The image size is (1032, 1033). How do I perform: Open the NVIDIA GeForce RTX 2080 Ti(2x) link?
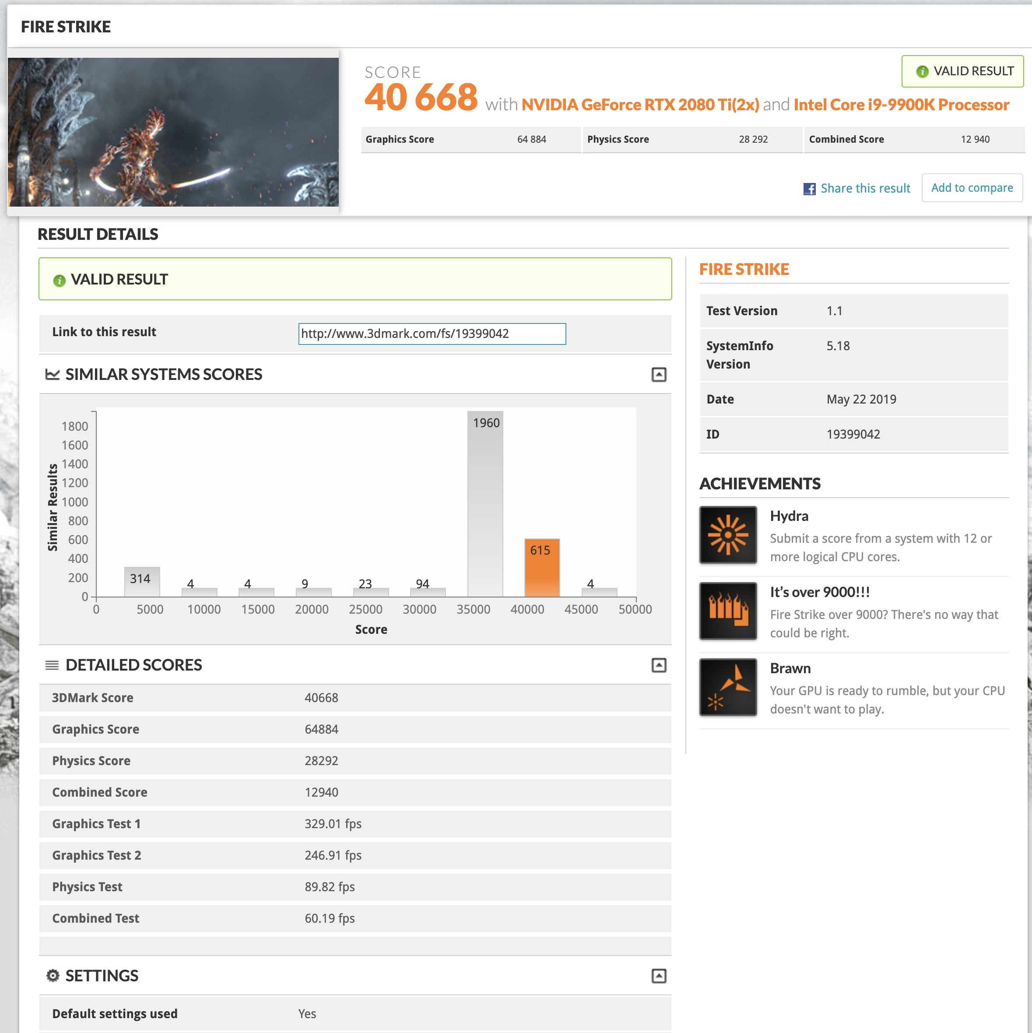click(640, 104)
